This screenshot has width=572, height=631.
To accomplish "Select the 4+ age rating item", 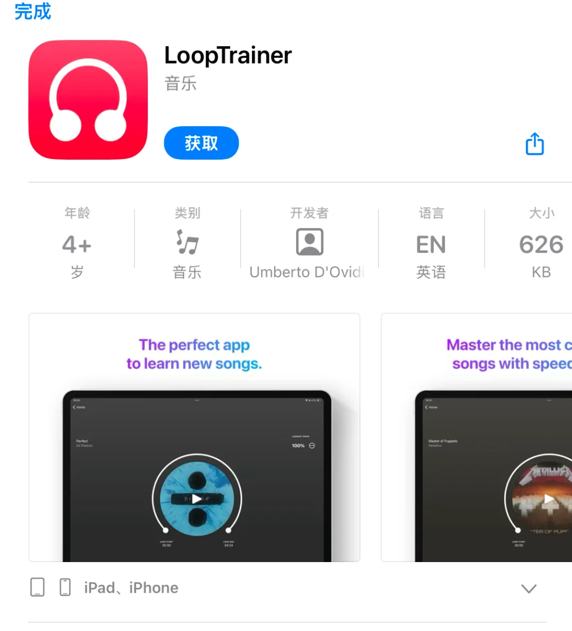I will pos(77,243).
